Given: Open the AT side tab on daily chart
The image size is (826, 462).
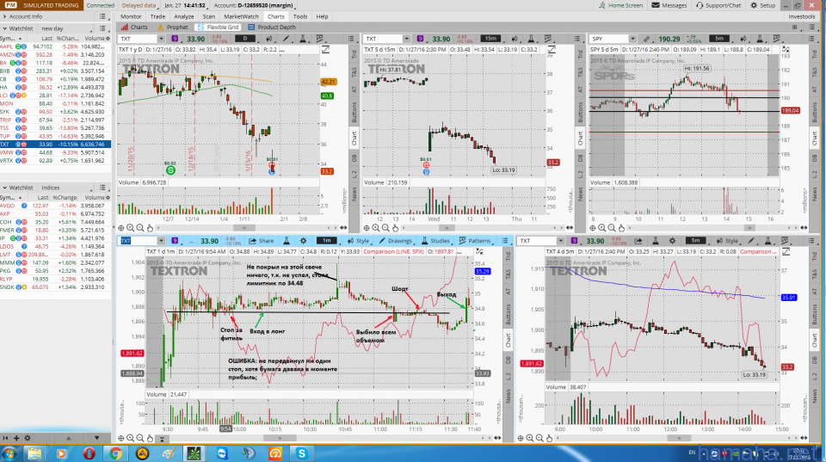Looking at the screenshot, I should pos(354,89).
